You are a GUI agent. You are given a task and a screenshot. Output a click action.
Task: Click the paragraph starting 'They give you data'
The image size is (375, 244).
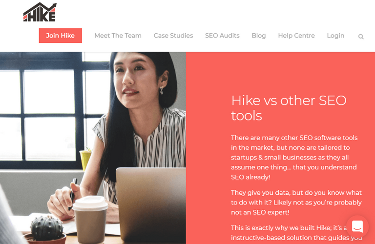point(296,203)
